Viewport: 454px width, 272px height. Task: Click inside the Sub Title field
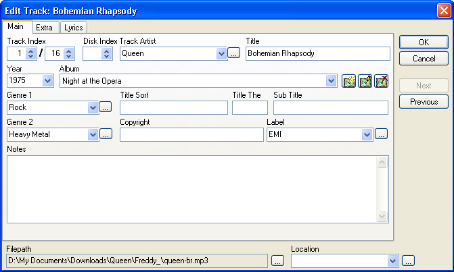pos(331,108)
